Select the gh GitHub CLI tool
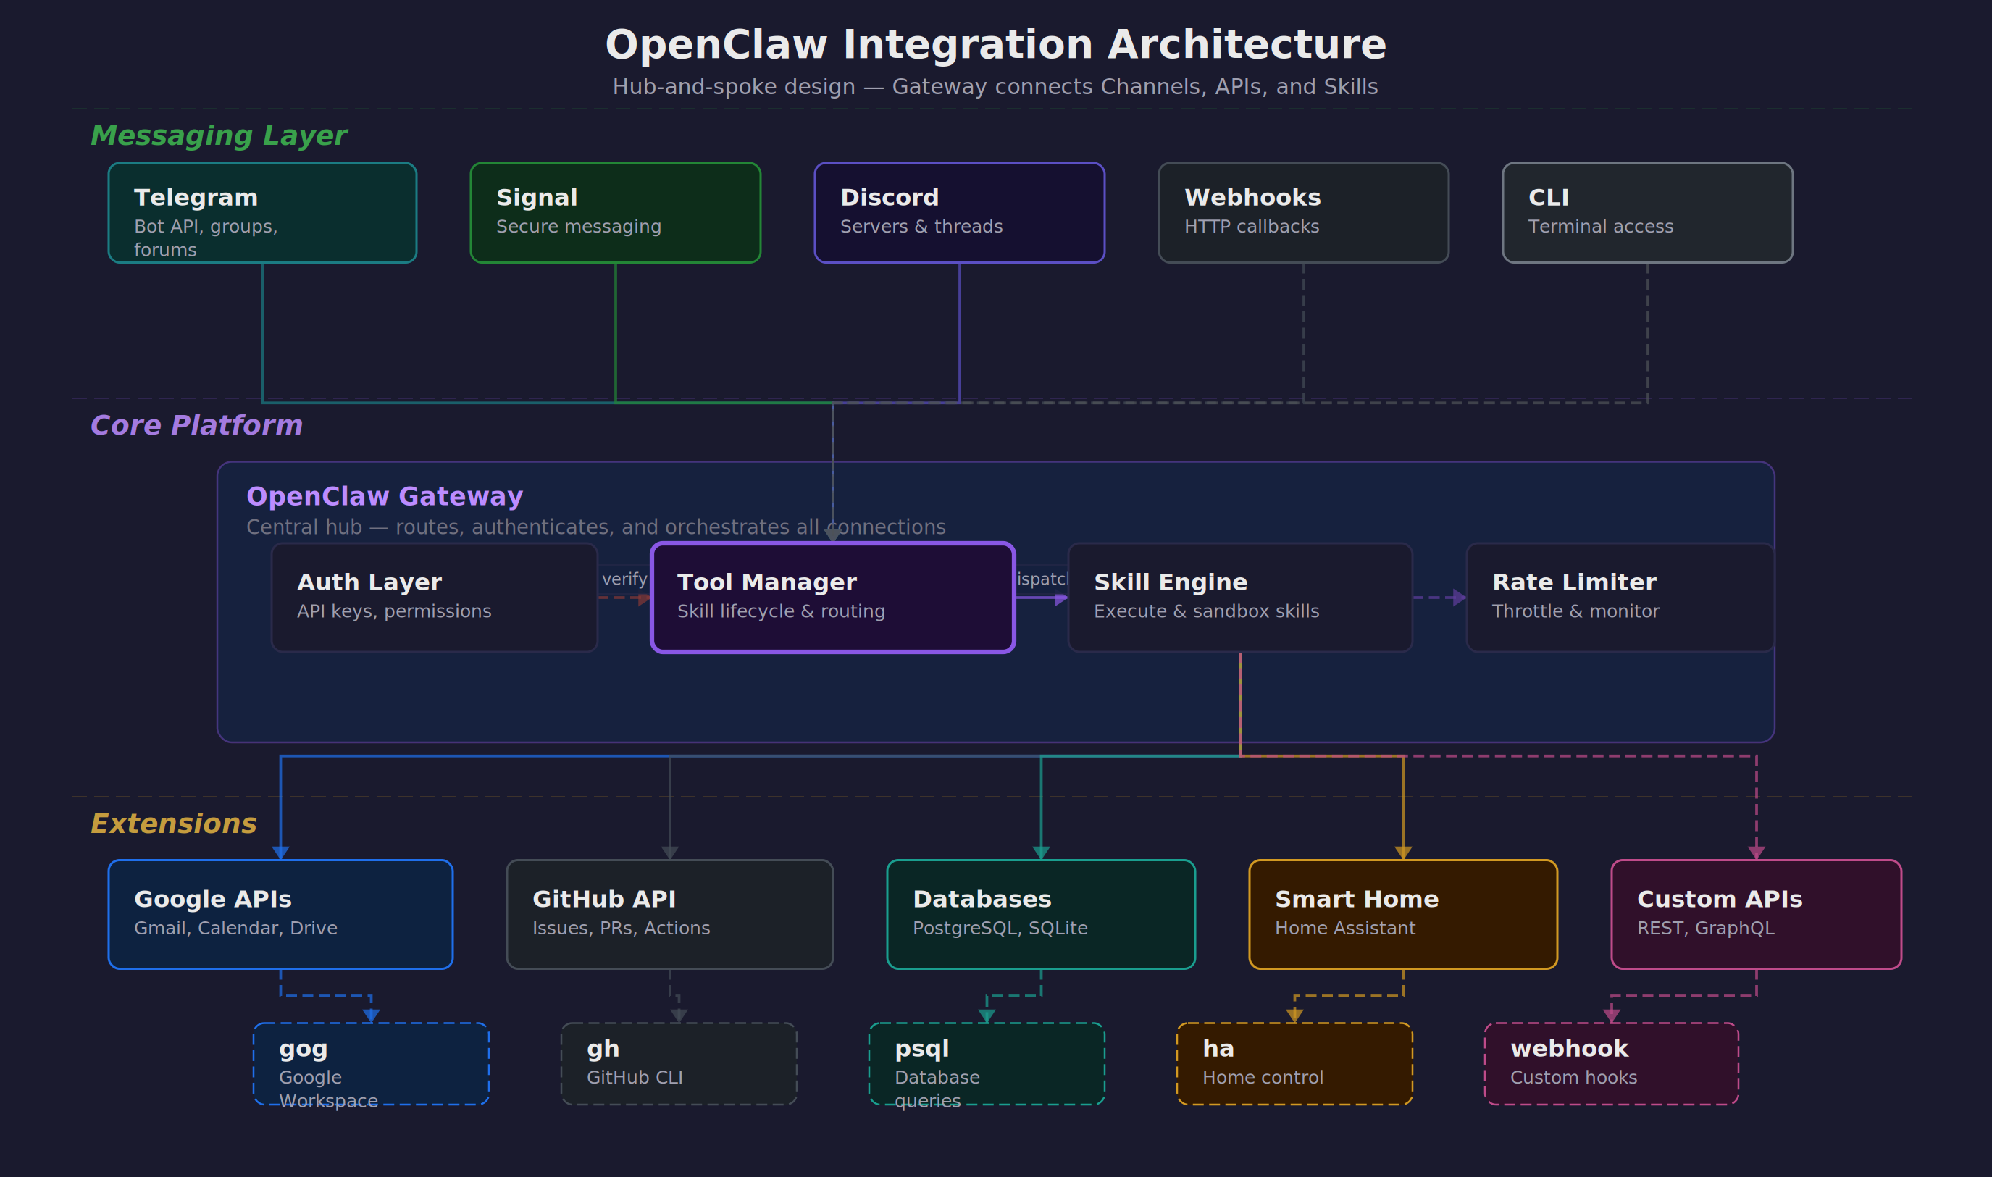 click(678, 1063)
